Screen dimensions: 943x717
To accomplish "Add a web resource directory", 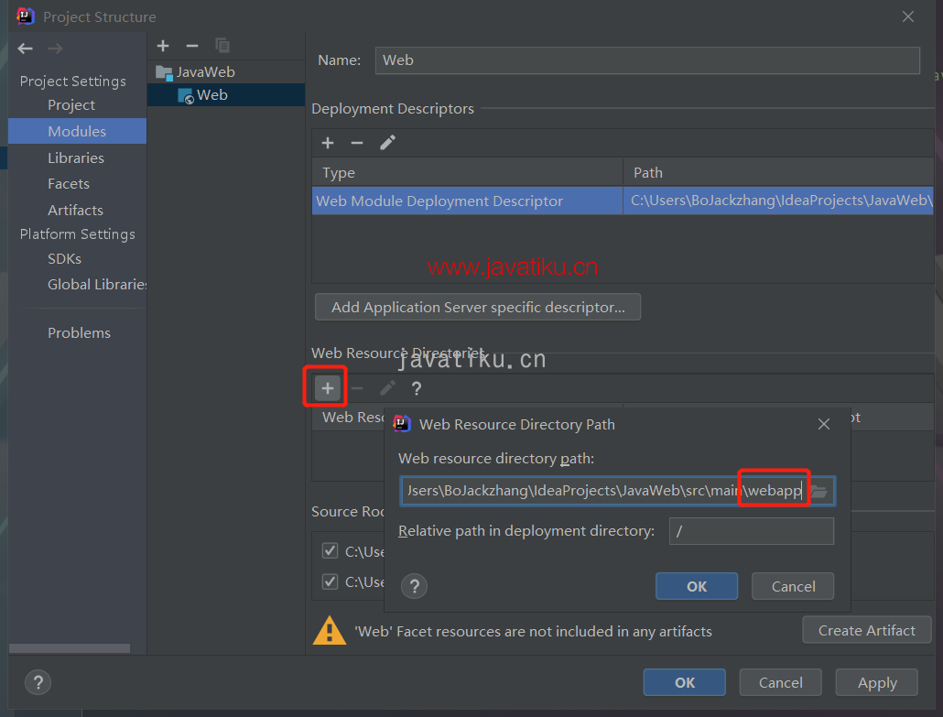I will [x=327, y=388].
